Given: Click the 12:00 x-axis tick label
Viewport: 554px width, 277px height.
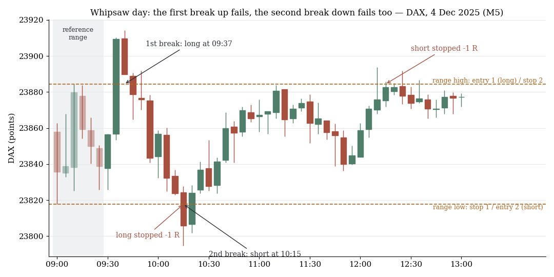Looking at the screenshot, I should pyautogui.click(x=361, y=264).
